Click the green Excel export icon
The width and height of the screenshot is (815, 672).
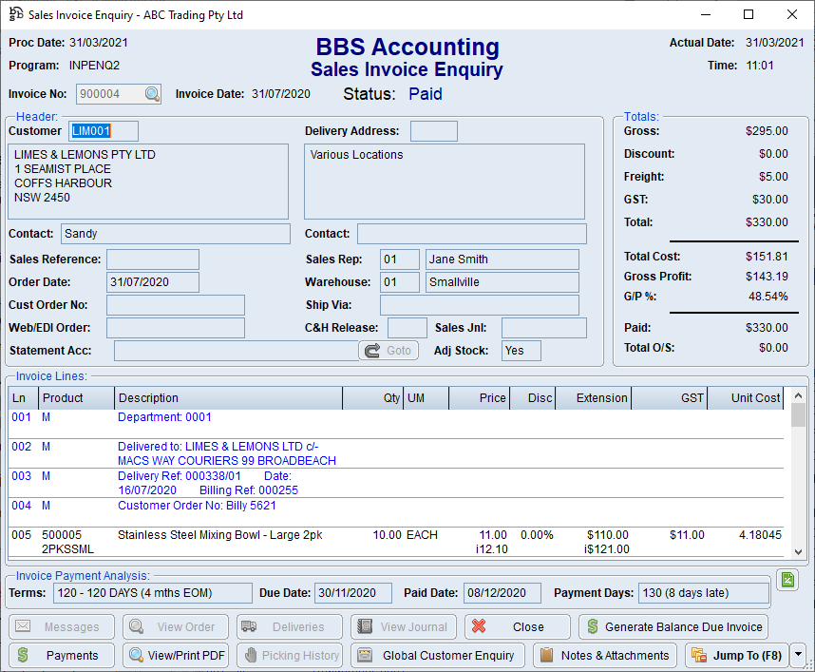(x=787, y=580)
